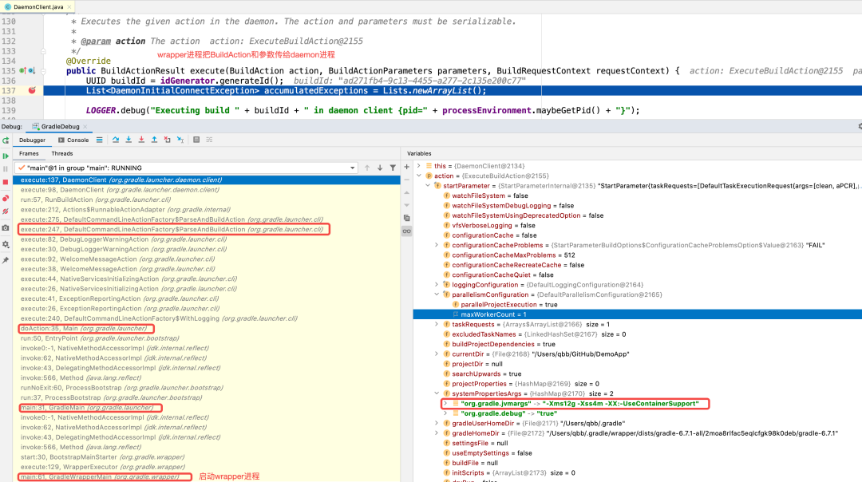This screenshot has height=482, width=862.
Task: Open Evaluate Expression calculator icon
Action: [196, 140]
